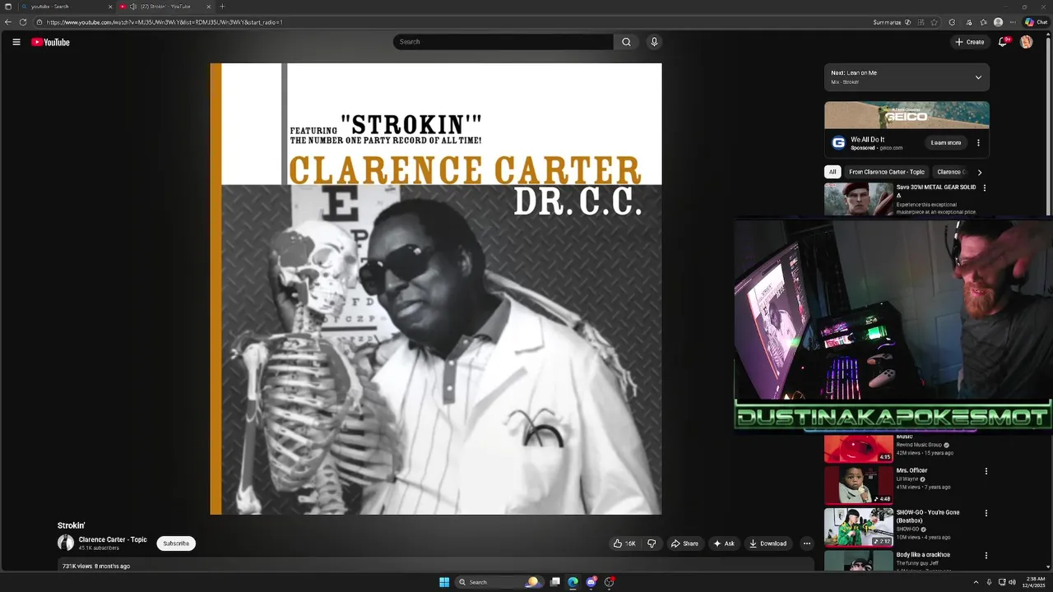Select the Strokin' - YouTube tab
The height and width of the screenshot is (592, 1053).
165,7
